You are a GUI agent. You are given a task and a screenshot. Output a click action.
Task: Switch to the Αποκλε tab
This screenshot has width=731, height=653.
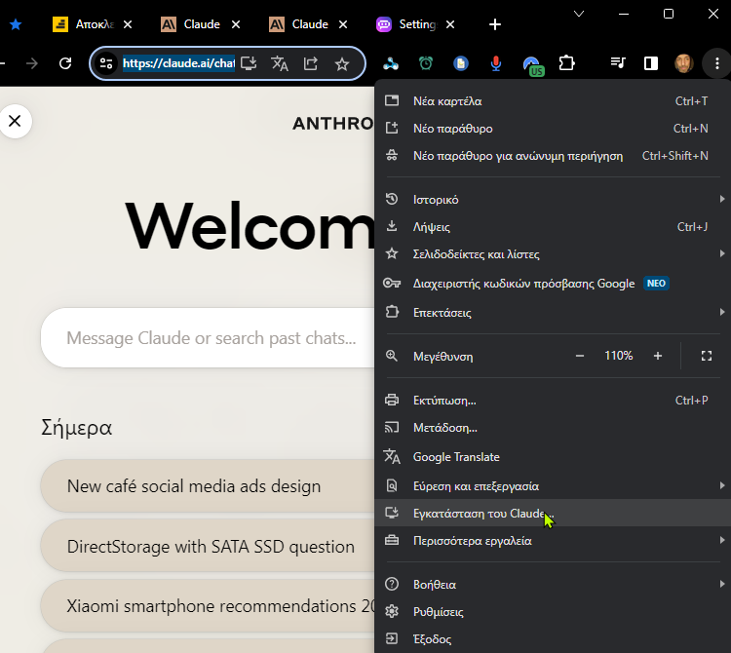[84, 24]
